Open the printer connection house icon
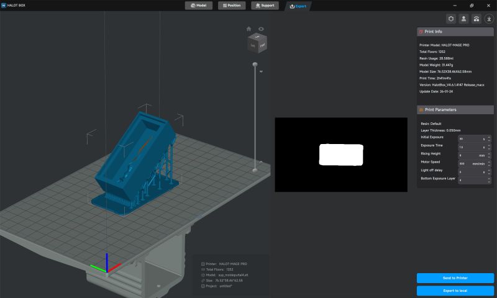497x298 pixels. (x=476, y=19)
